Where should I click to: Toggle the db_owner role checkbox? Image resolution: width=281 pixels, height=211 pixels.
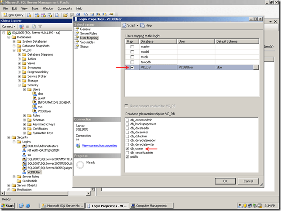pos(127,149)
